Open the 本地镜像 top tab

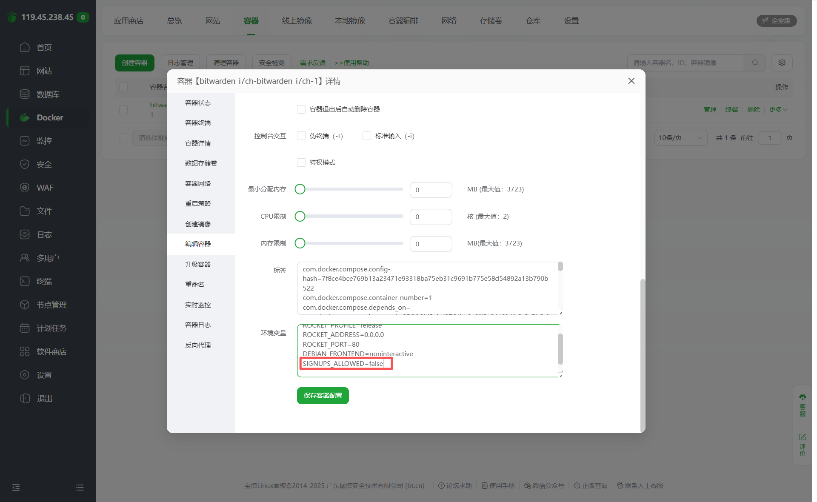(x=350, y=21)
